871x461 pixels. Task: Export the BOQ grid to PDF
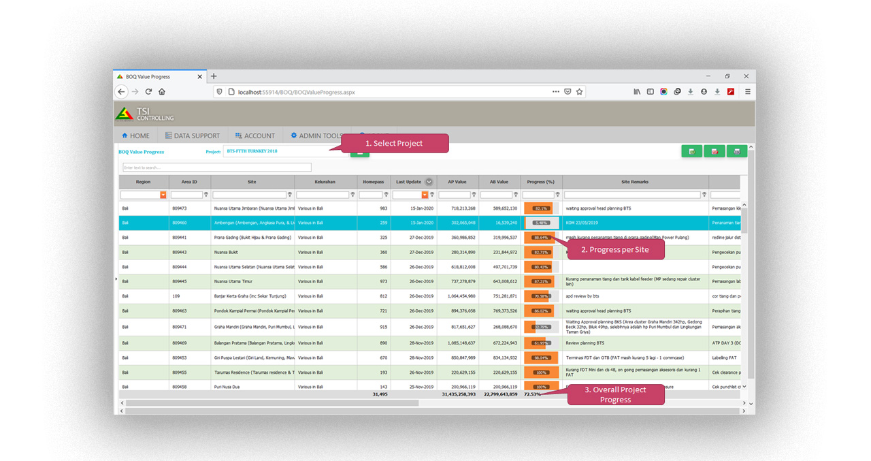coord(714,151)
